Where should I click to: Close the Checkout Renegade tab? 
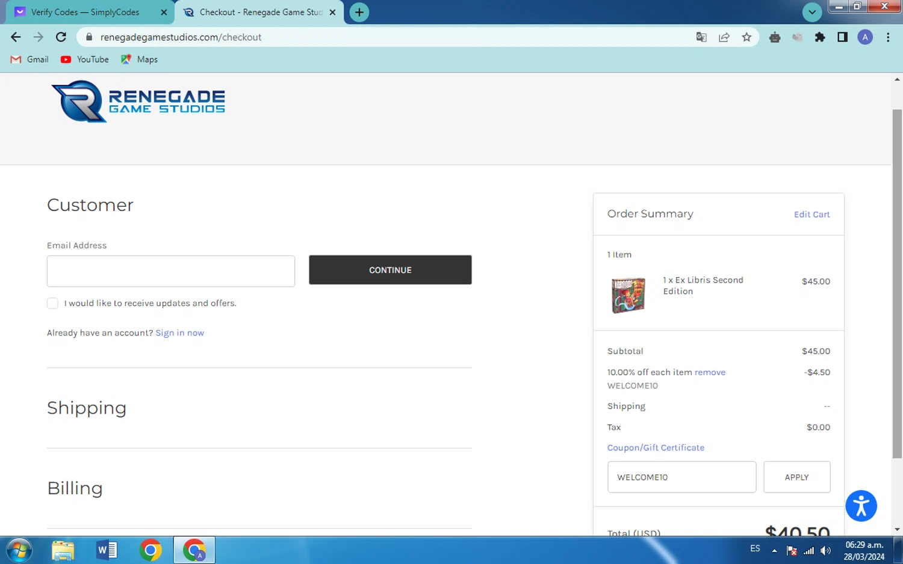(332, 12)
